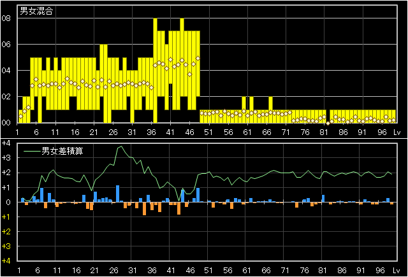This screenshot has height=277, width=408.
Task: Click x-axis label '1' under 男女差積算 chart
Action: pyautogui.click(x=19, y=271)
